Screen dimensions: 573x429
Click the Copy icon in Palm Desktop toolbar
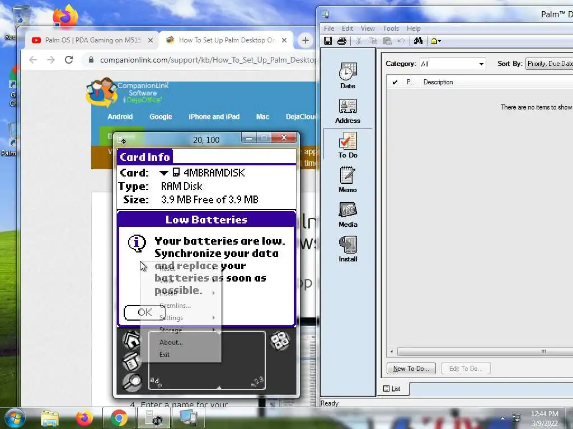[373, 41]
